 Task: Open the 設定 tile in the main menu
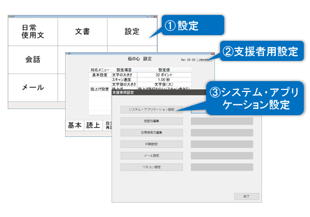[132, 32]
